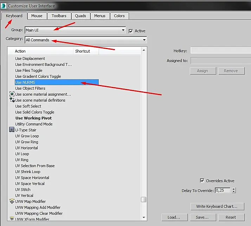Viewport: 251px width, 226px height.
Task: Select the UV Space Vertical action
Action: point(30,184)
